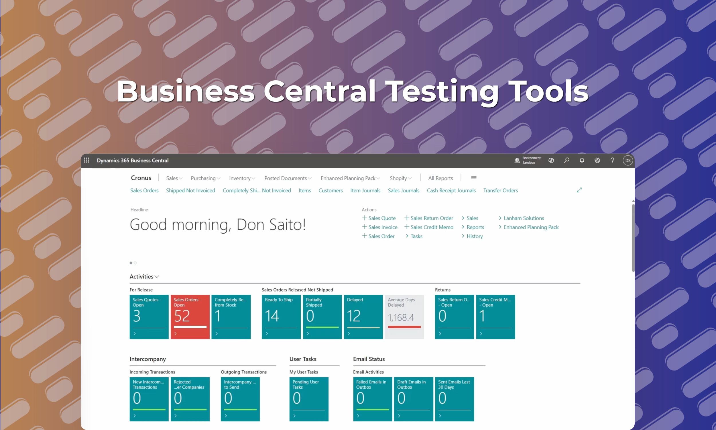Click the expand page diagonal arrow icon
The image size is (716, 430).
[x=579, y=190]
